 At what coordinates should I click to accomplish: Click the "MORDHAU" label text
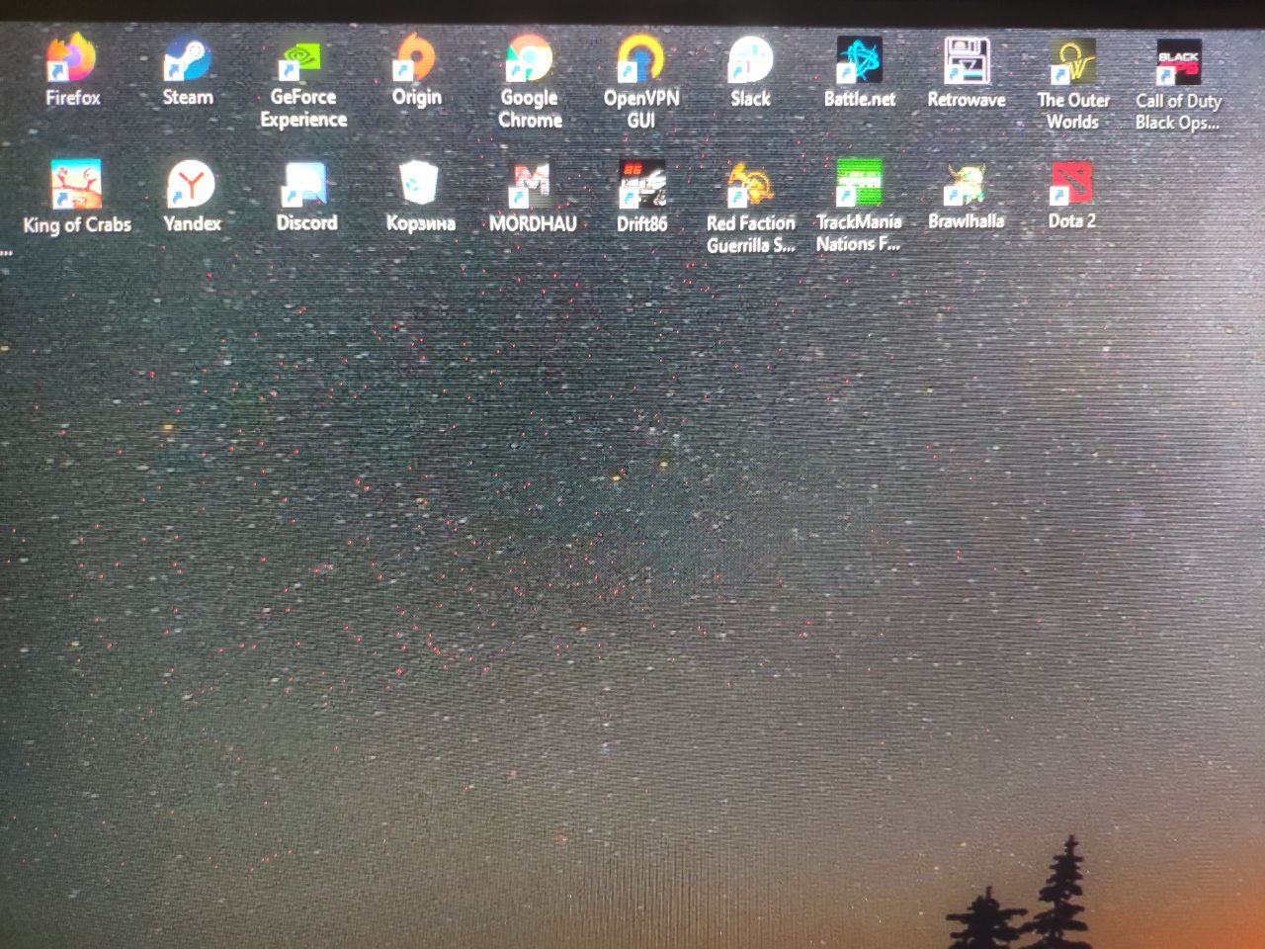coord(533,223)
